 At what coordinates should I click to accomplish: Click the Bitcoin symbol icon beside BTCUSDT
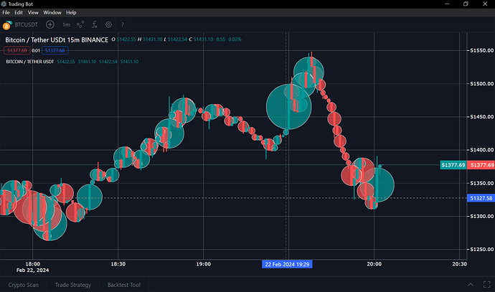coord(7,25)
